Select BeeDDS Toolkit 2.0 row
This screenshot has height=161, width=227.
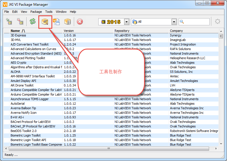pos(111,131)
